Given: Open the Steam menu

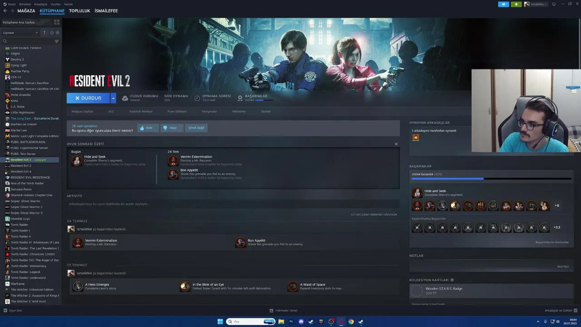Looking at the screenshot, I should [x=10, y=4].
